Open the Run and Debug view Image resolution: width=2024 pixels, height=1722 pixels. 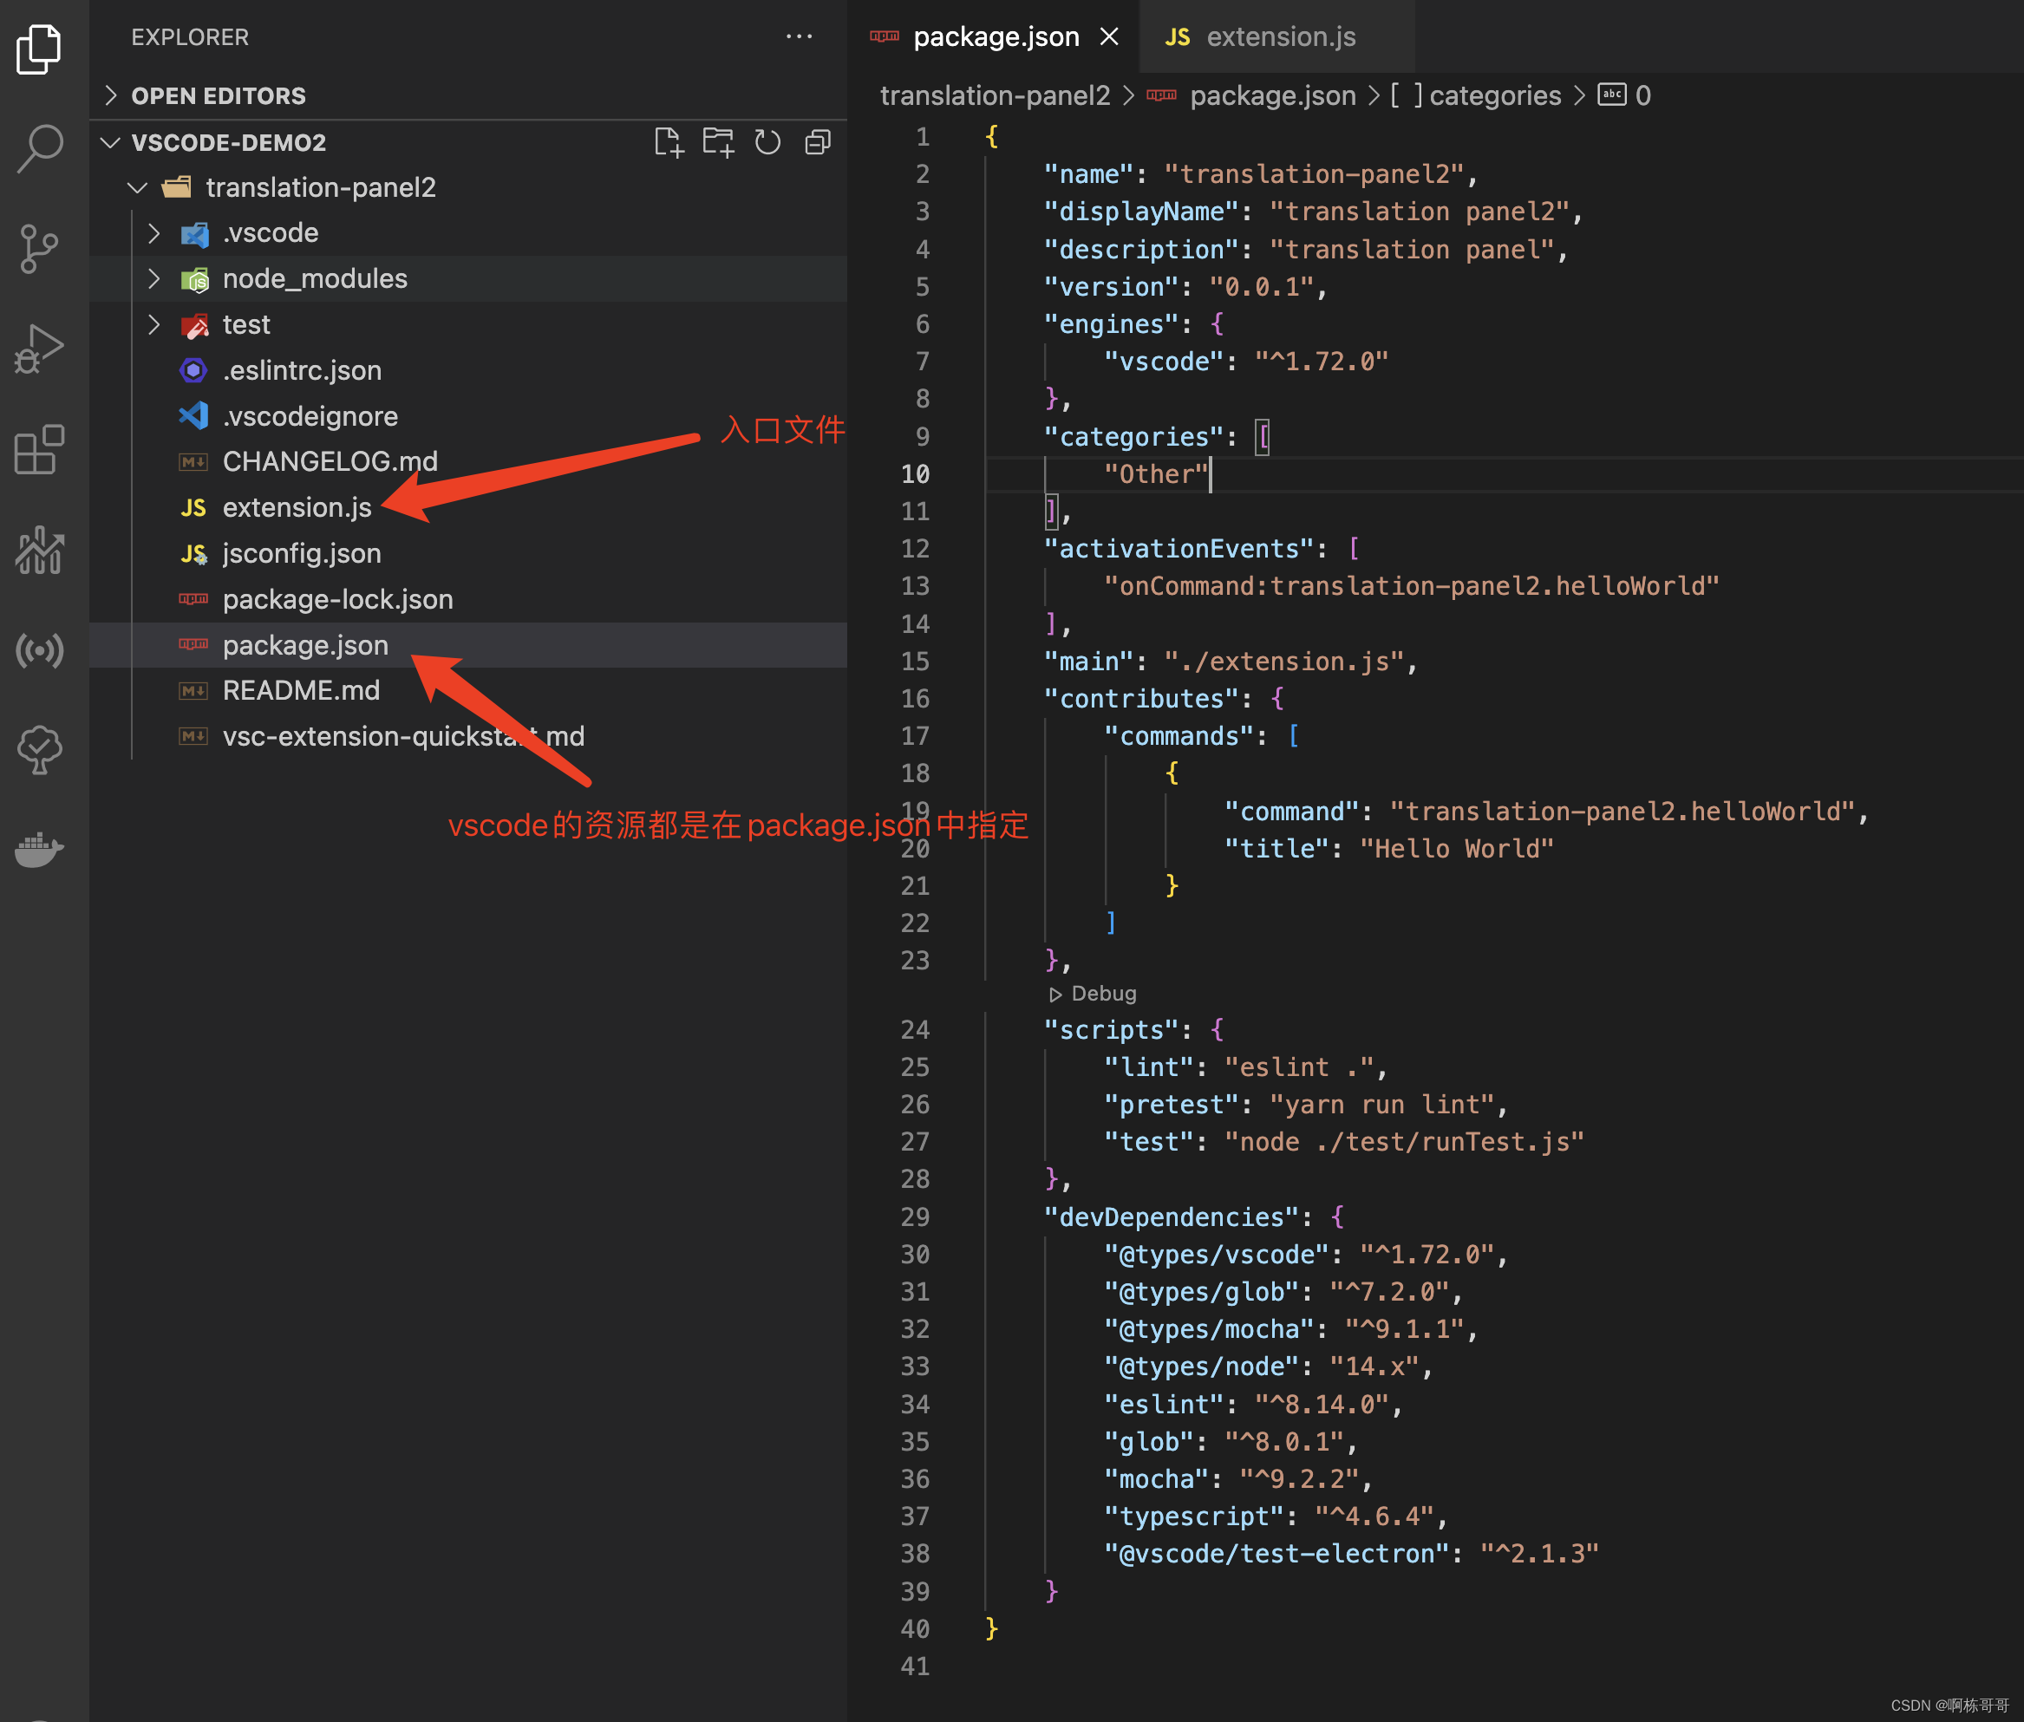pos(40,349)
